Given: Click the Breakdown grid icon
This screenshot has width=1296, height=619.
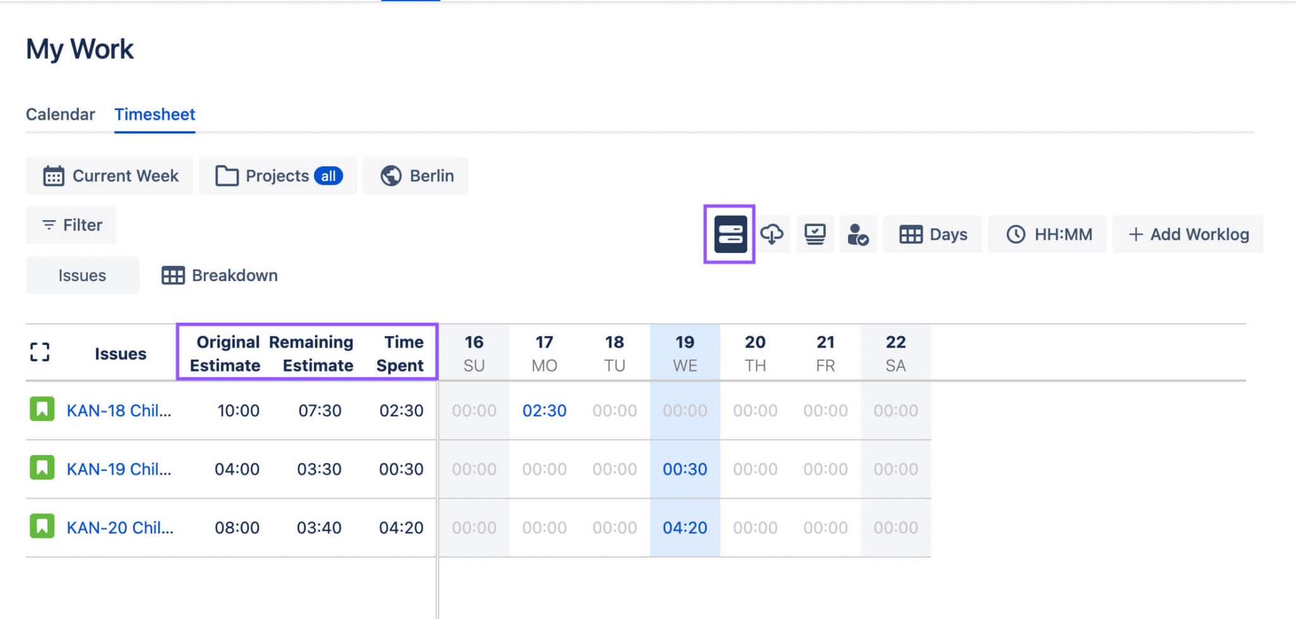Looking at the screenshot, I should 171,275.
